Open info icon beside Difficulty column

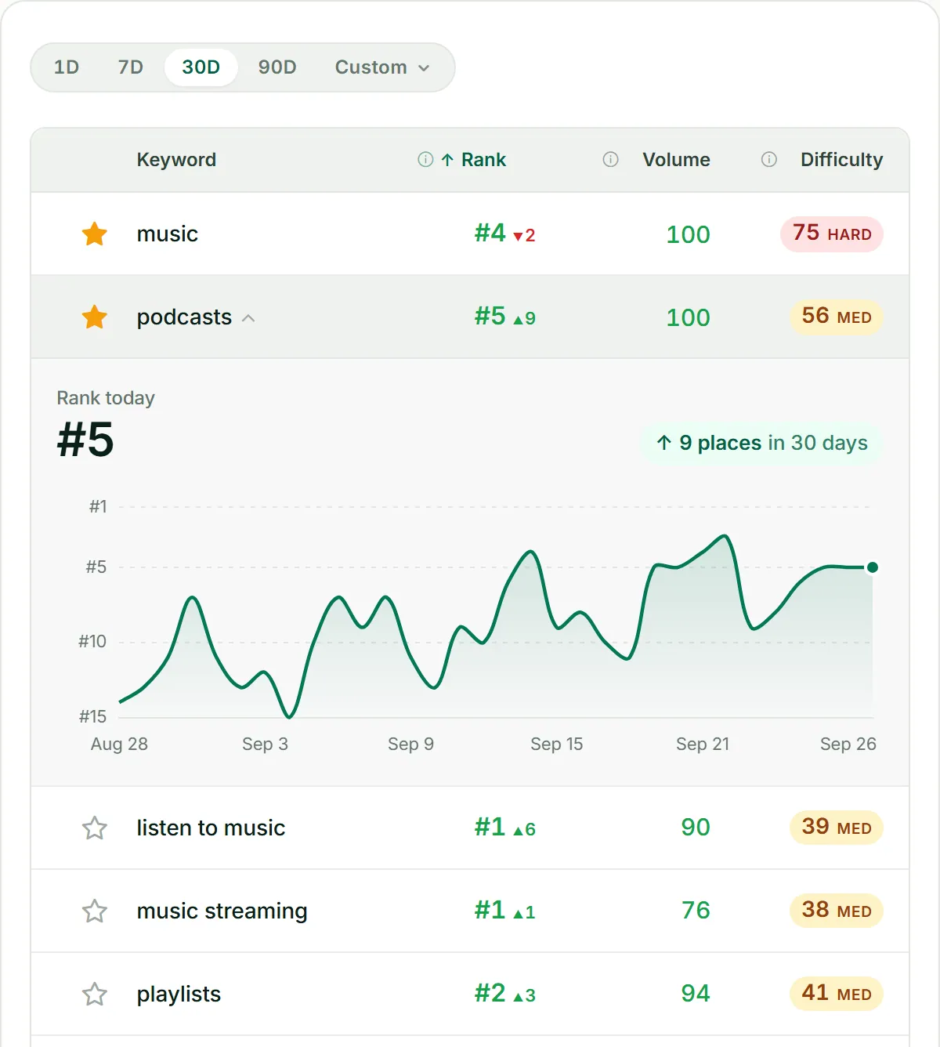pyautogui.click(x=769, y=160)
